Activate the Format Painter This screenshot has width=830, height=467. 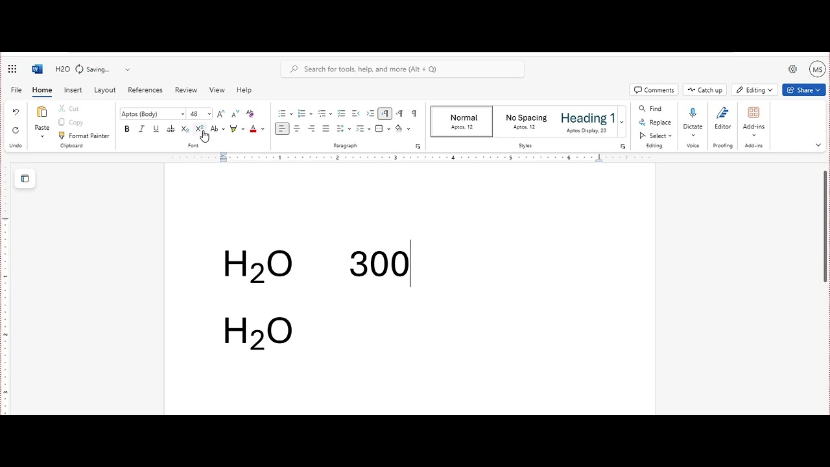pyautogui.click(x=84, y=136)
